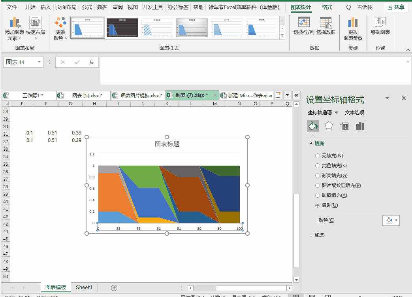The image size is (412, 297).
Task: Open the pane options dropdown arrow
Action: pos(387,98)
